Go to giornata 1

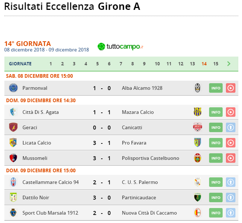[50, 64]
